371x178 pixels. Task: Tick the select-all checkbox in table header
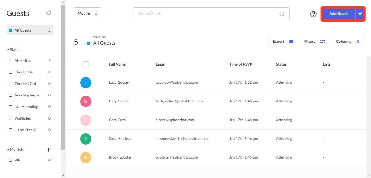pos(86,64)
